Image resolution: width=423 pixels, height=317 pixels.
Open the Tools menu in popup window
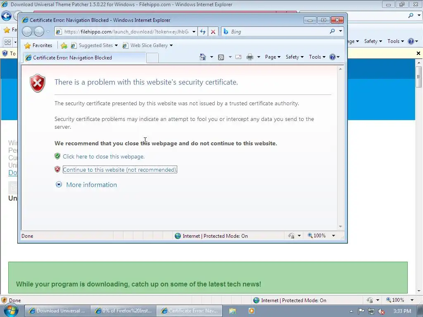pyautogui.click(x=317, y=57)
